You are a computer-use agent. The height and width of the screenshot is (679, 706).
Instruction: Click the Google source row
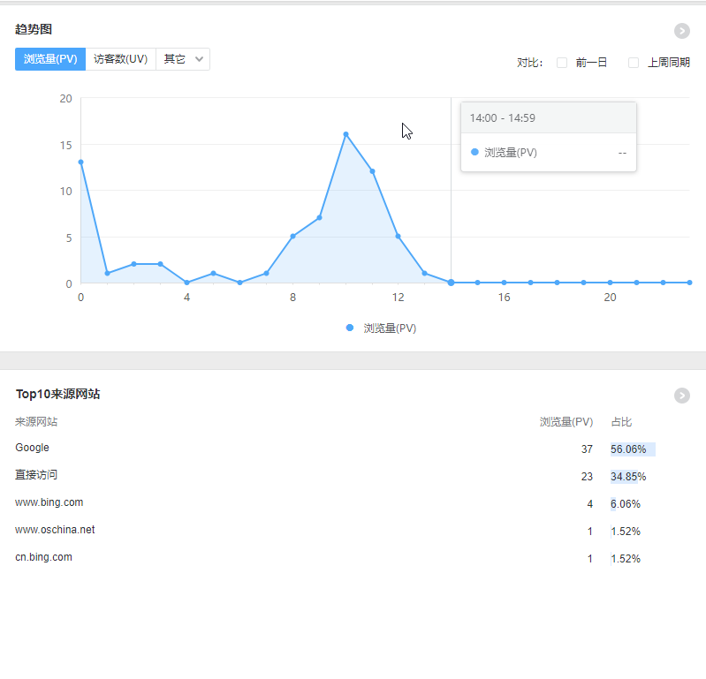(x=33, y=448)
